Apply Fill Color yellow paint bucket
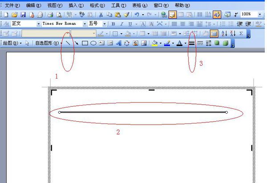Image resolution: width=267 pixels, height=183 pixels. [x=154, y=43]
